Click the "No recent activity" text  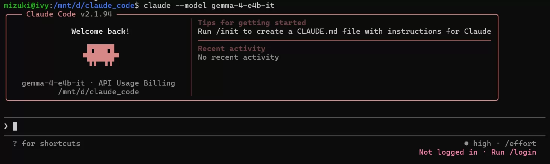tap(238, 57)
